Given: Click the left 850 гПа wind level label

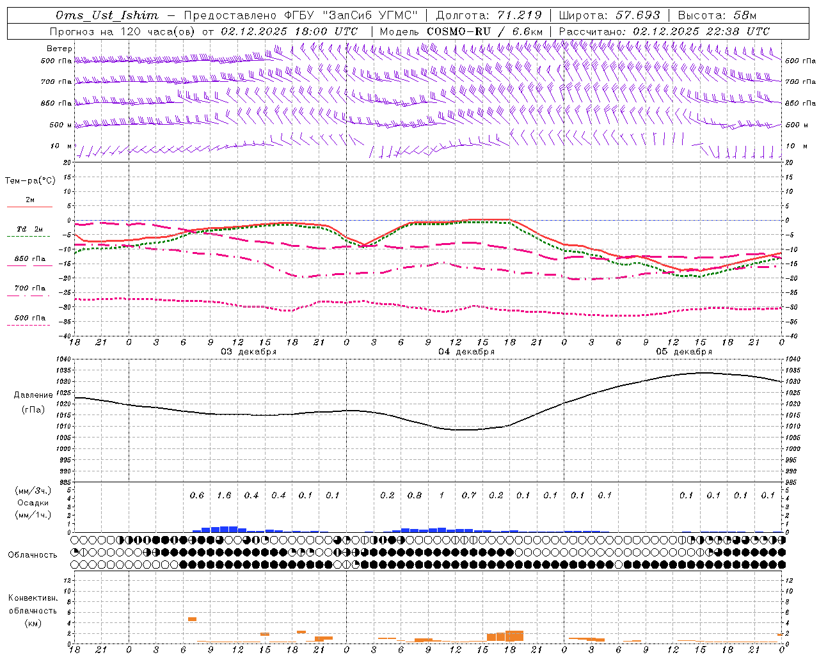Looking at the screenshot, I should pos(56,103).
